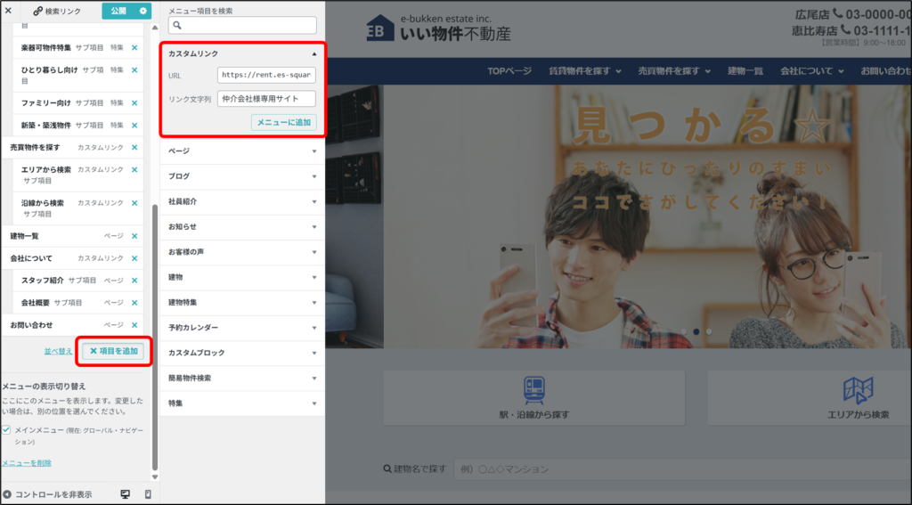Viewport: 912px width, 505px height.
Task: Remove the お問い合わせ menu item
Action: tap(134, 325)
